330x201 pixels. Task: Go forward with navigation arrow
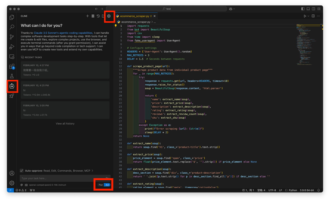102,9
